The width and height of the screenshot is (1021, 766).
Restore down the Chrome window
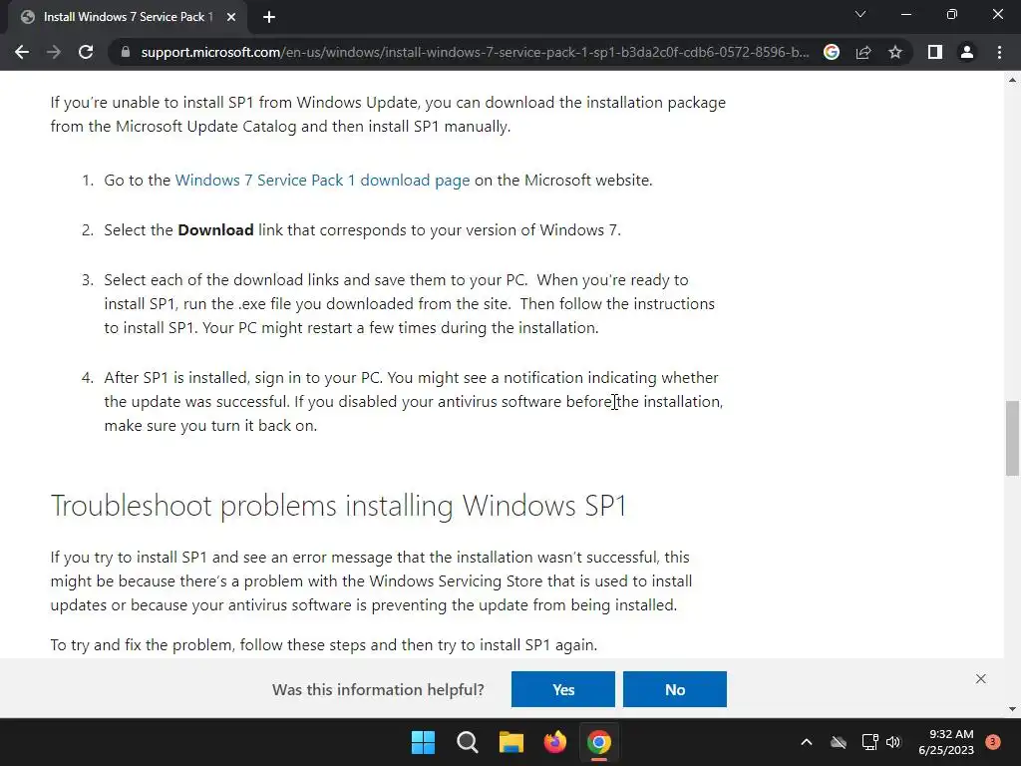952,14
